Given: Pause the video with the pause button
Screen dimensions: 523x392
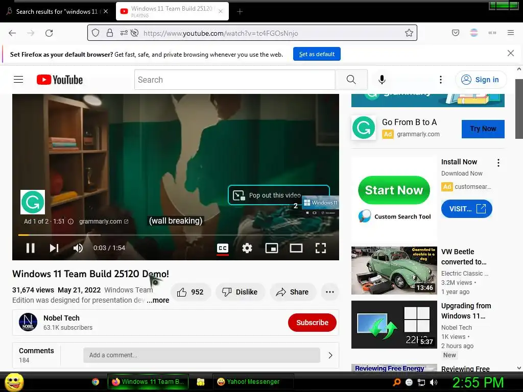Looking at the screenshot, I should pyautogui.click(x=30, y=248).
